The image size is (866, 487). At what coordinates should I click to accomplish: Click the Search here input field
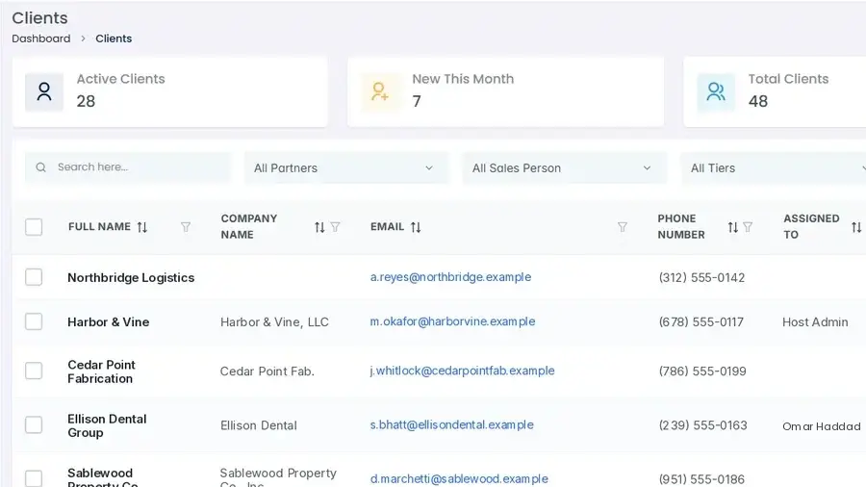[128, 167]
